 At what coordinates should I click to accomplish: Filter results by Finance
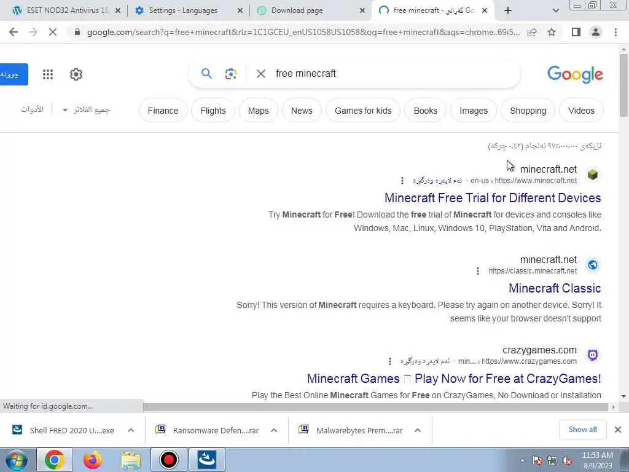(163, 111)
